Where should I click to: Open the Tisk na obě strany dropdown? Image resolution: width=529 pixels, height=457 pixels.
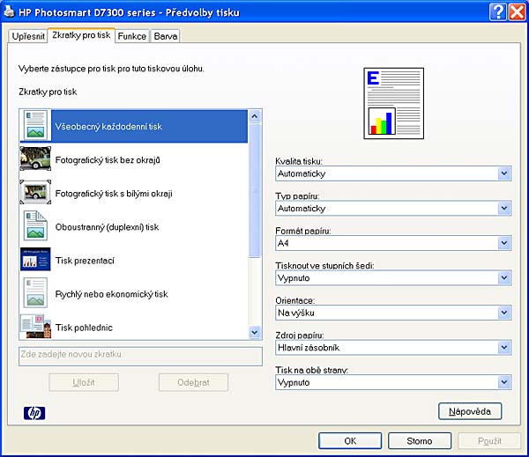coord(392,382)
